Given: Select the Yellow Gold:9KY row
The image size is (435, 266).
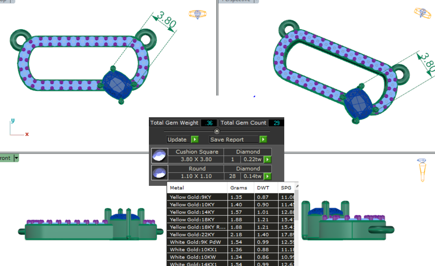Looking at the screenshot, I should (231, 197).
